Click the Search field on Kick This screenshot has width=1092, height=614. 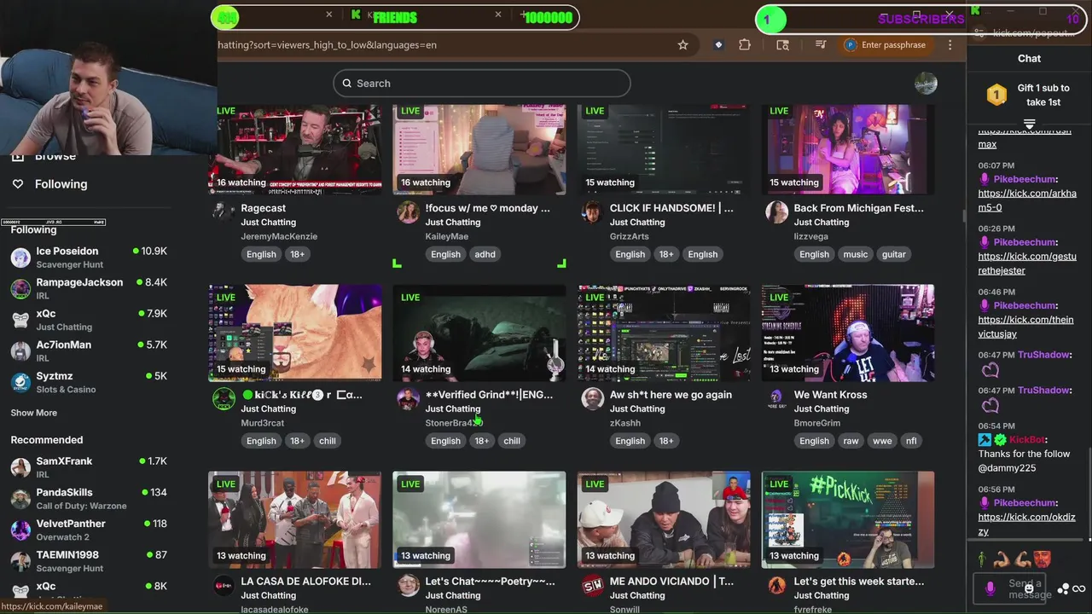482,84
